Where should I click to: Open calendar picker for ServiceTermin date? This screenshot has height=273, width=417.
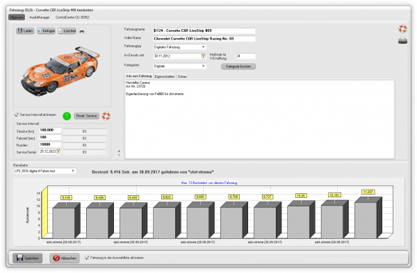tap(58, 151)
